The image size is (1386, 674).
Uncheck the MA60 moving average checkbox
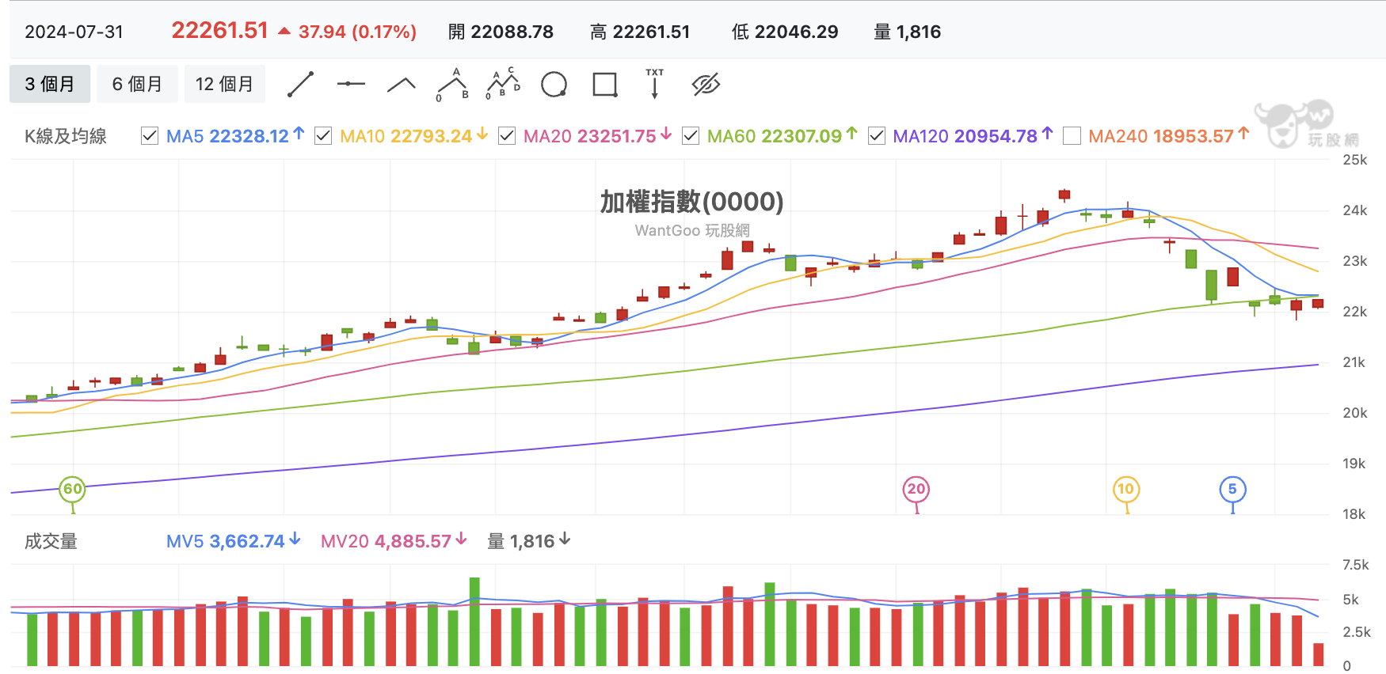pos(691,136)
